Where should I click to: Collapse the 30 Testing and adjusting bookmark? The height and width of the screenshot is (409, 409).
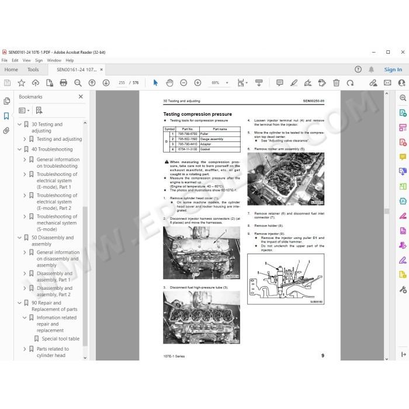click(x=19, y=124)
